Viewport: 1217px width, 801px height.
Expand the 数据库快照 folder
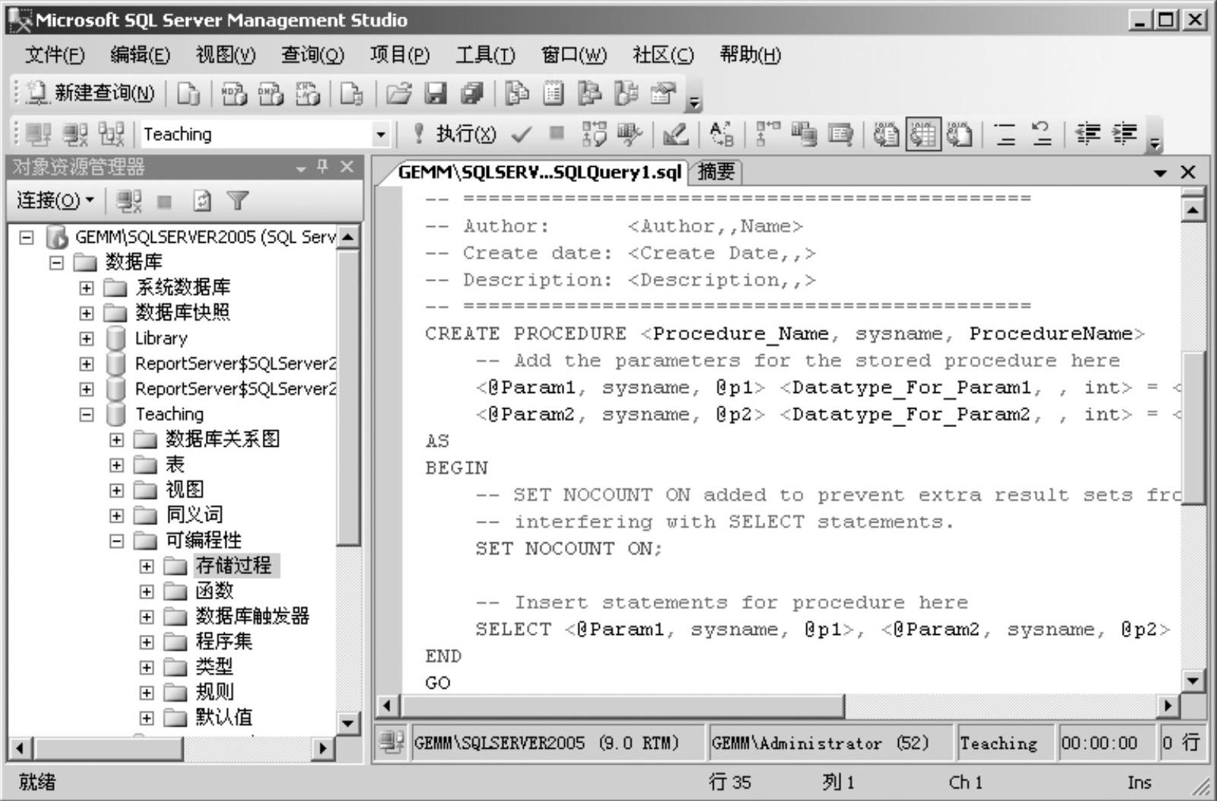click(x=87, y=313)
